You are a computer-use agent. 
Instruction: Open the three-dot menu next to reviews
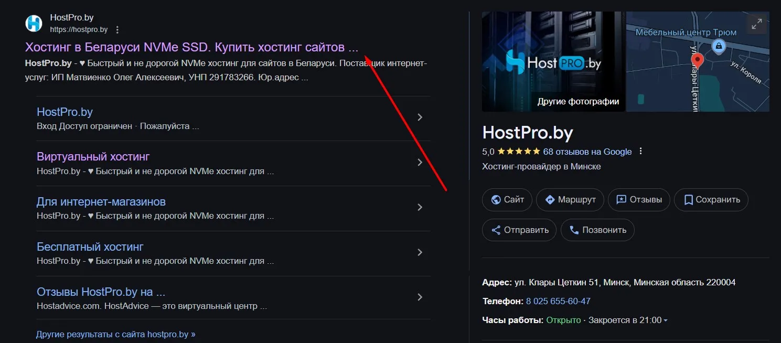click(x=640, y=152)
